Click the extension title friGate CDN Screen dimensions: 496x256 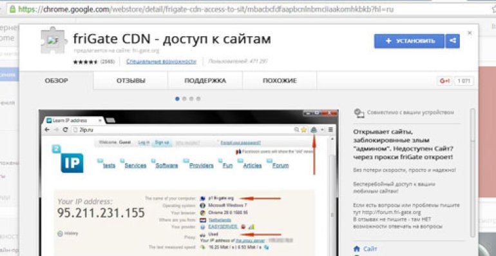tap(172, 39)
